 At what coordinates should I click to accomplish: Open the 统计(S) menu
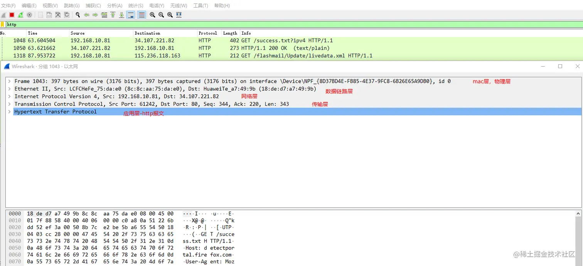click(x=136, y=6)
